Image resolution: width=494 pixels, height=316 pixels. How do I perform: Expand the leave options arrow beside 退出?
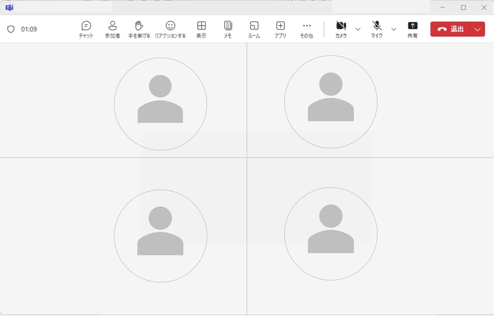pyautogui.click(x=478, y=29)
